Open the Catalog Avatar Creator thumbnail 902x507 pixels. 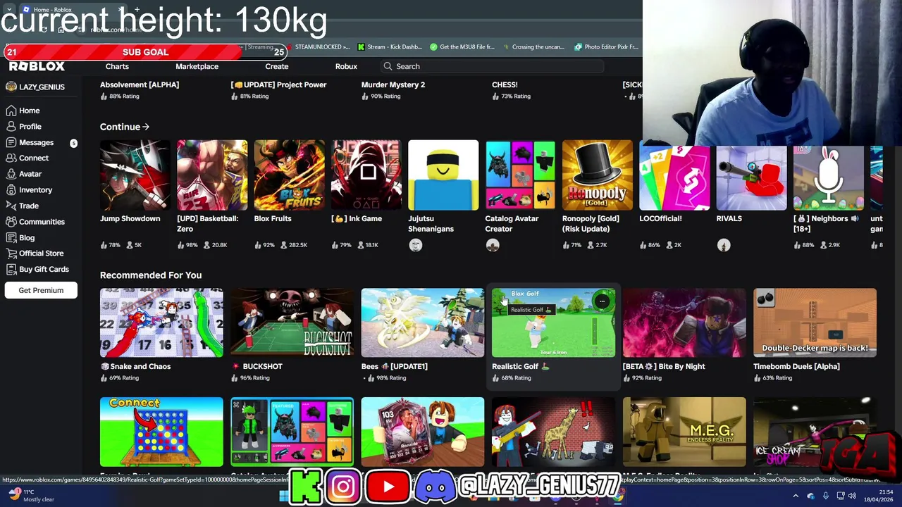coord(520,175)
